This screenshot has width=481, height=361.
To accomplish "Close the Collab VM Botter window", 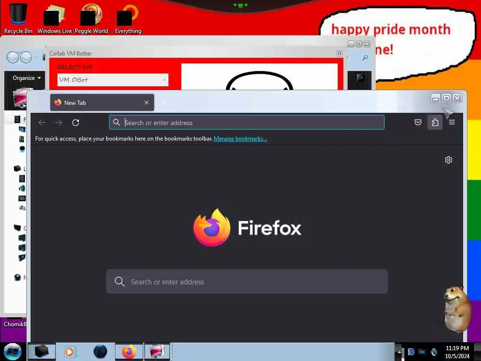I will [339, 54].
